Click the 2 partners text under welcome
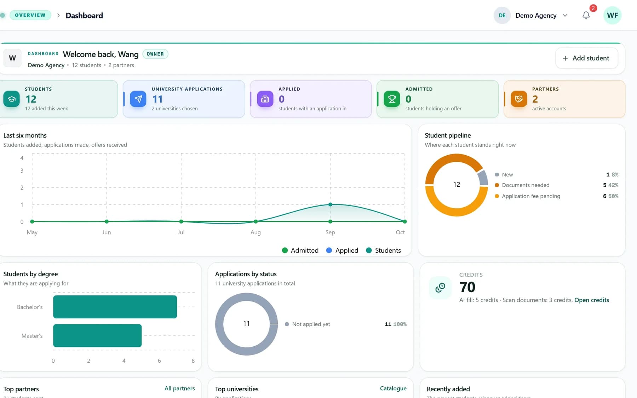The height and width of the screenshot is (398, 637). pyautogui.click(x=121, y=65)
